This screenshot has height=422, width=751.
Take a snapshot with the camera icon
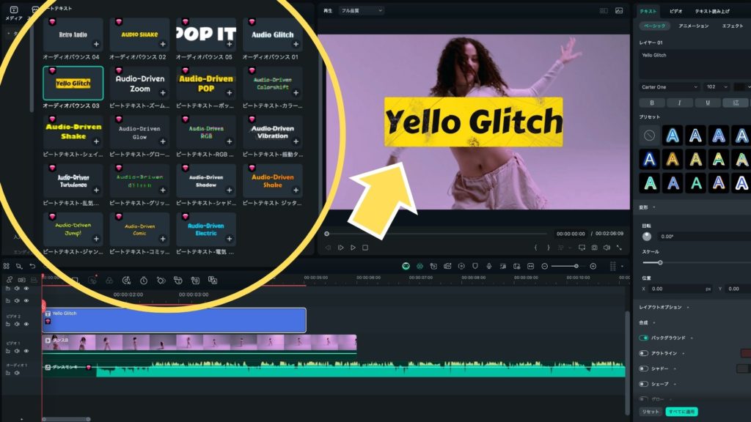click(x=594, y=248)
